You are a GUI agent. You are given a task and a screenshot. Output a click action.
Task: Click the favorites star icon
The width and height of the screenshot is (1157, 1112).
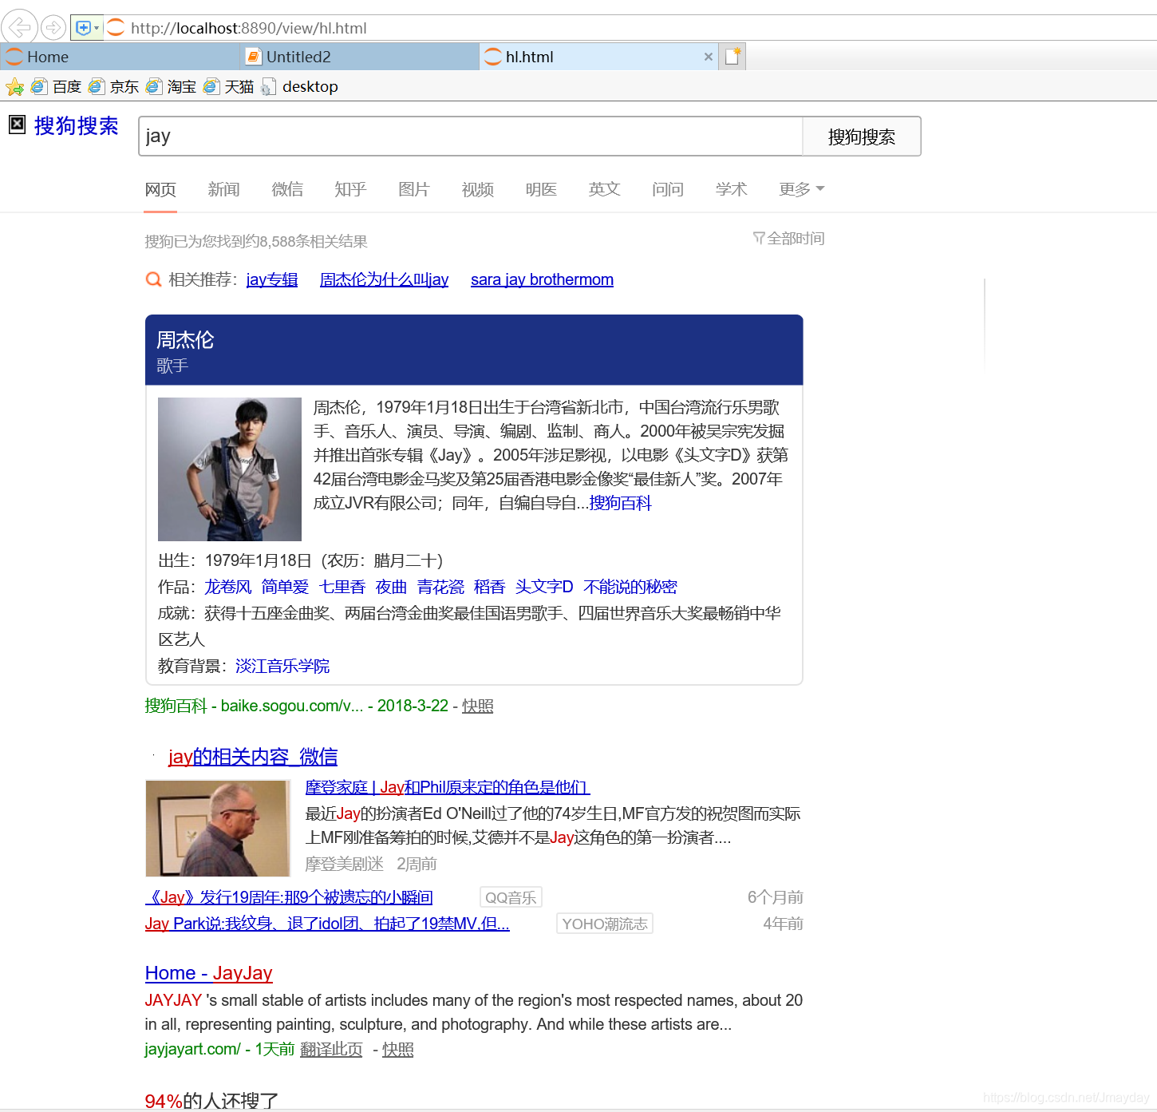point(14,86)
